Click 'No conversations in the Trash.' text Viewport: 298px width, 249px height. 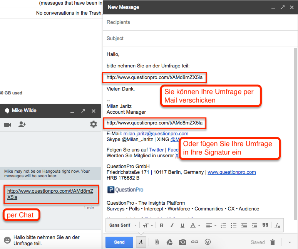tap(69, 13)
